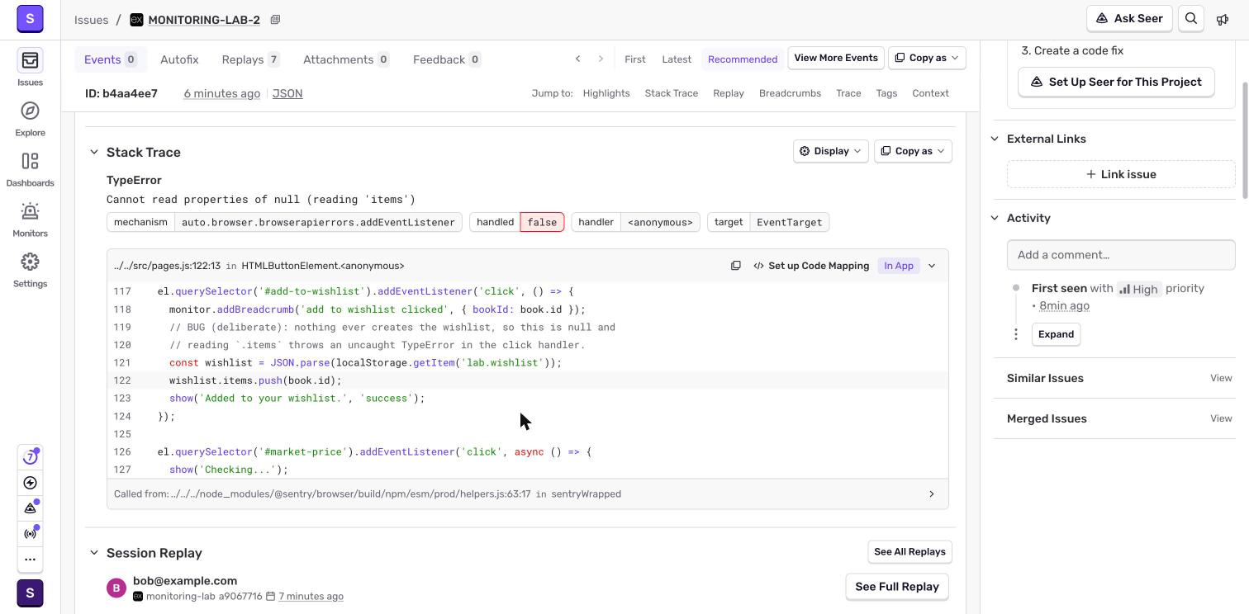The image size is (1249, 614).
Task: Open the top Copy as dropdown
Action: [927, 58]
